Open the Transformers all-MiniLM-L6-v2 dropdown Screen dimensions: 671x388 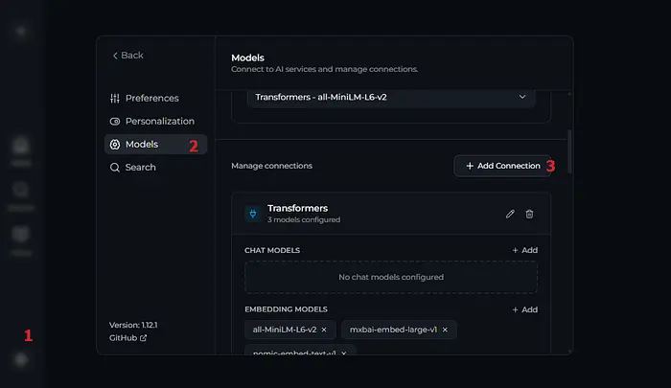[x=391, y=97]
